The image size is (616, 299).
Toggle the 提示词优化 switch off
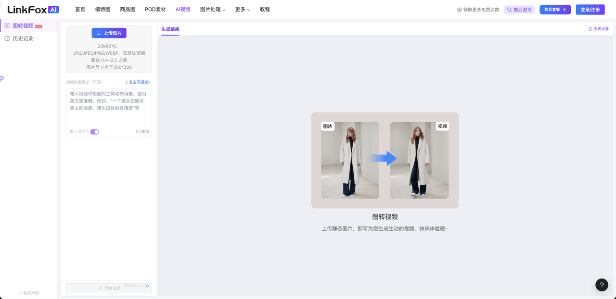pos(95,132)
